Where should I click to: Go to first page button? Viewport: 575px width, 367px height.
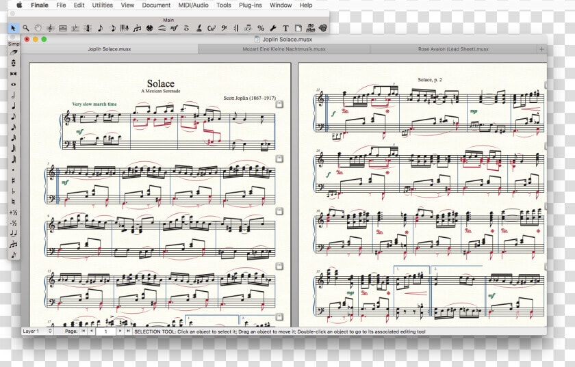pyautogui.click(x=84, y=331)
